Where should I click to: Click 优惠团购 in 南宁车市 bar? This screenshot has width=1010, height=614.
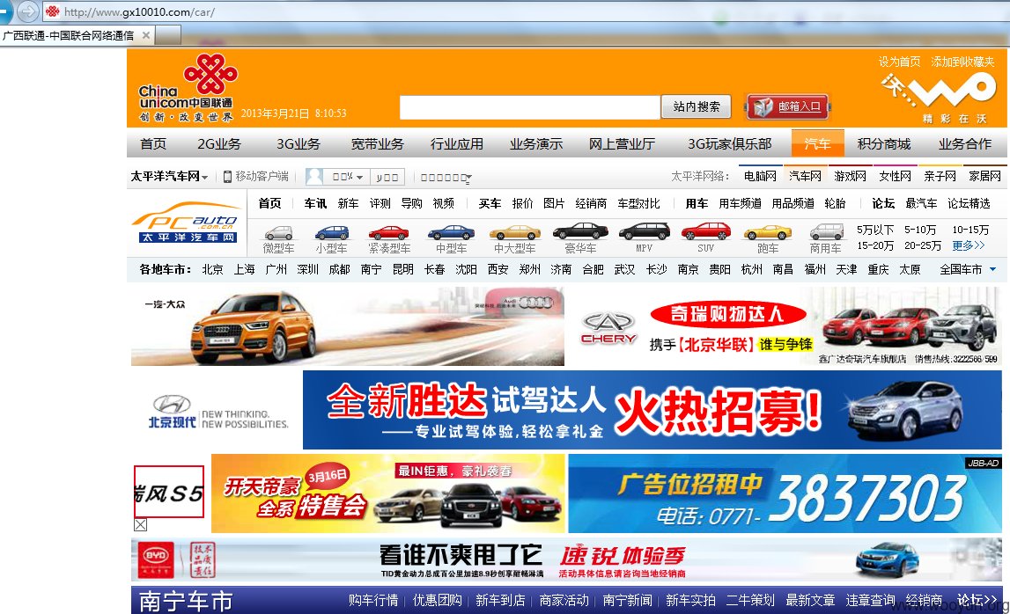pyautogui.click(x=438, y=601)
